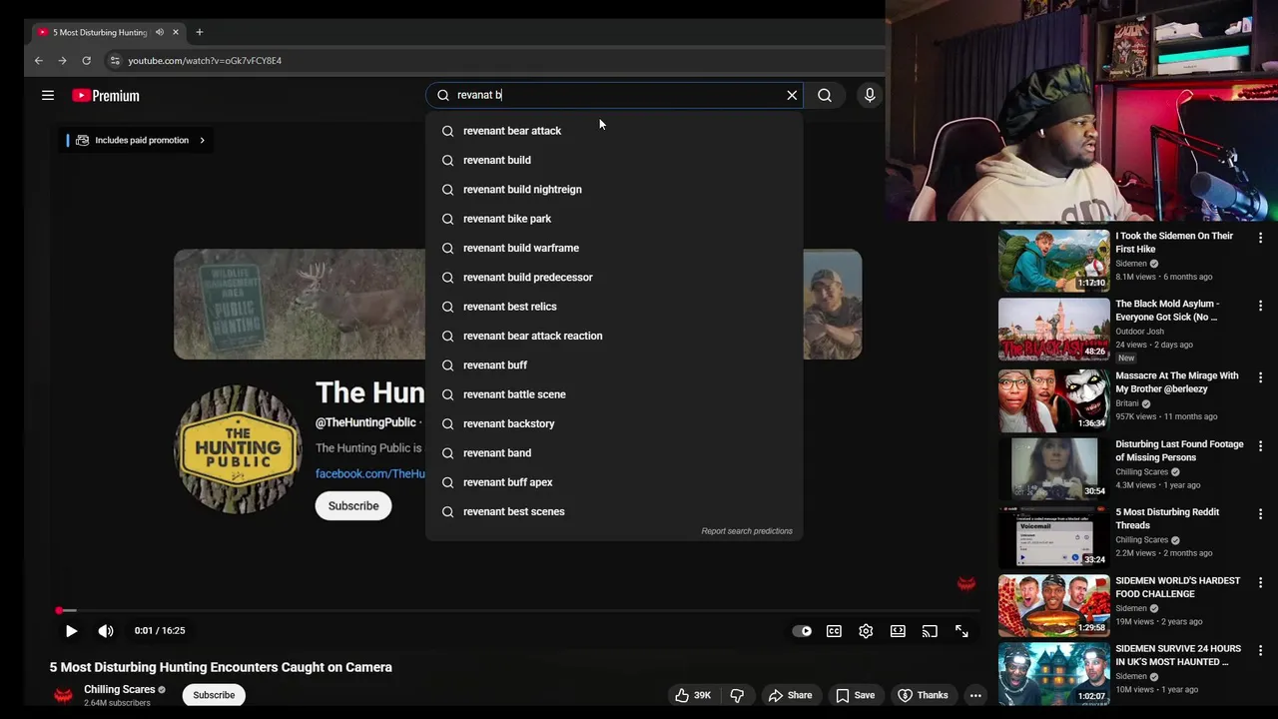Click the magnifier search submit button
Screen dimensions: 1278x719
click(x=825, y=95)
